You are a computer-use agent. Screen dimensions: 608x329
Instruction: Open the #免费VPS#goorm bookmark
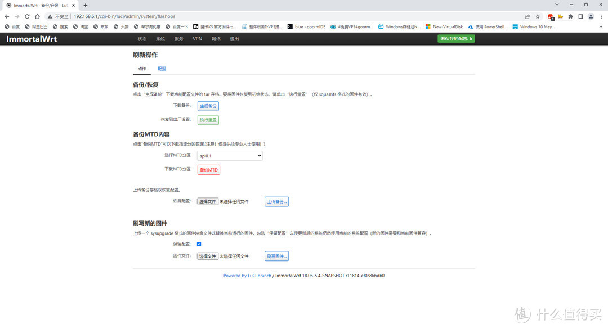click(352, 27)
